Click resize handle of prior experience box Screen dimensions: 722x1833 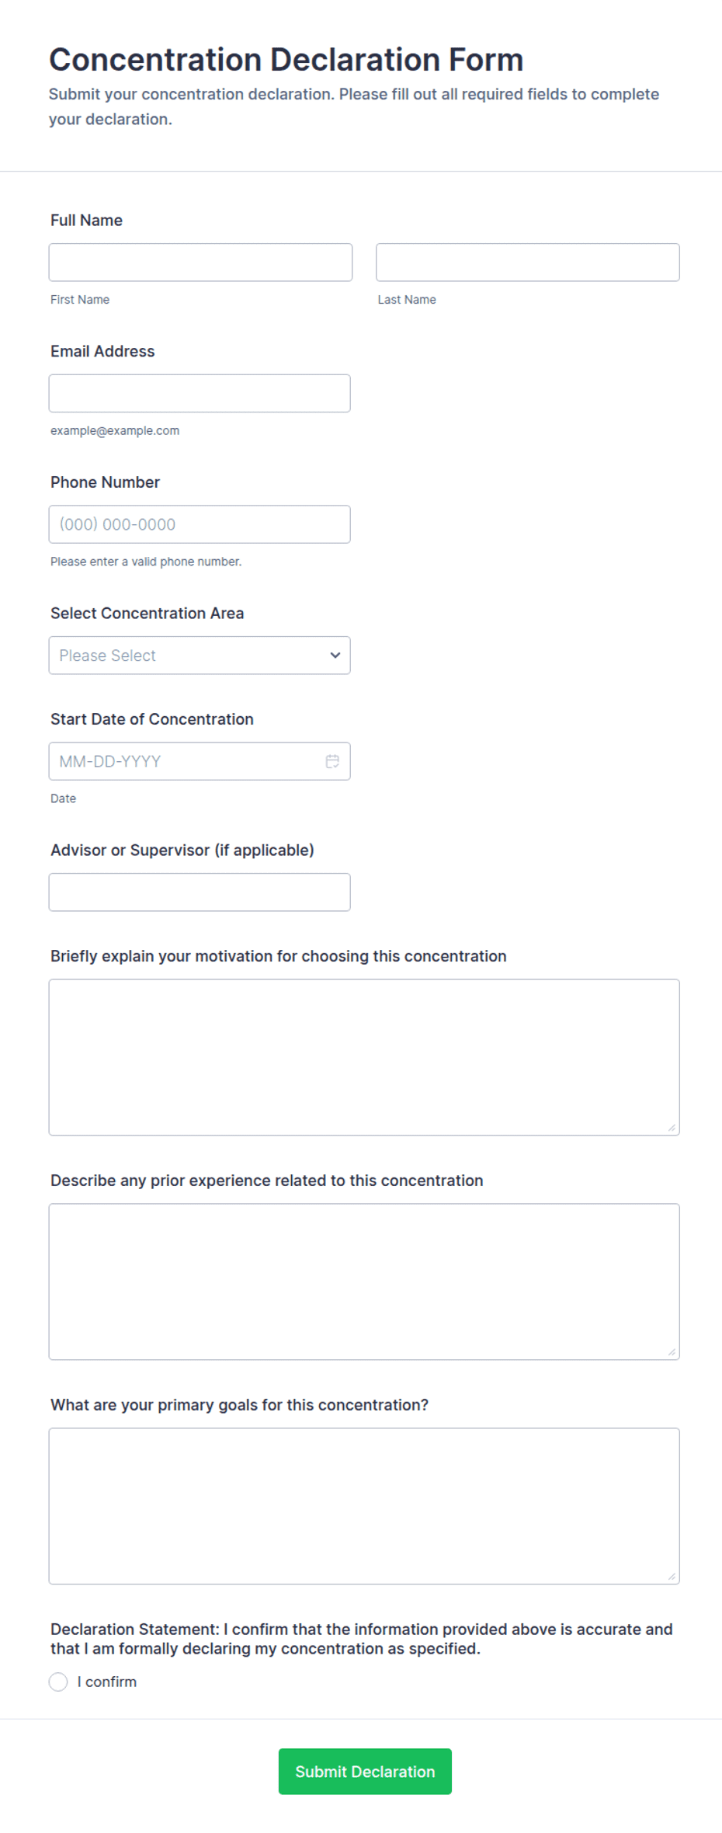click(x=672, y=1352)
